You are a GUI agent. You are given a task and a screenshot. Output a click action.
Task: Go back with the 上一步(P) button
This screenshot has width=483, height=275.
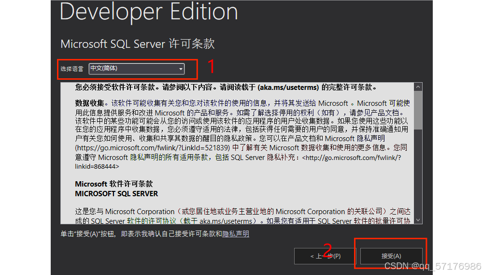pyautogui.click(x=325, y=256)
